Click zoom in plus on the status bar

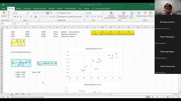(174, 97)
